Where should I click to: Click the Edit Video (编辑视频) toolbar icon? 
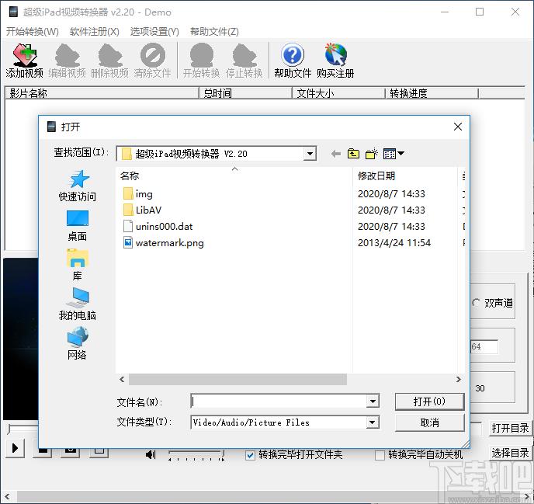67,61
